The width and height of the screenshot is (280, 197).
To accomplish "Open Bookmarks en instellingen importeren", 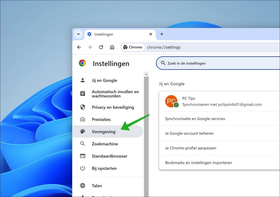I will tap(220, 163).
